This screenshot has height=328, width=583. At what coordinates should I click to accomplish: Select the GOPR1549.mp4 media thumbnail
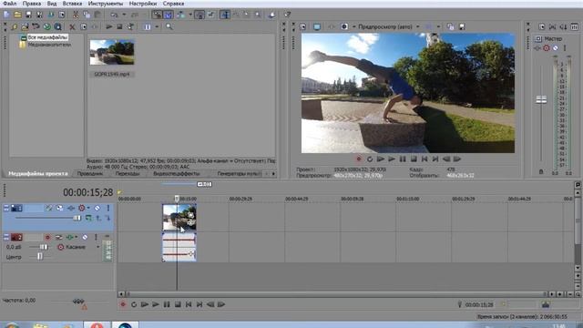tap(112, 53)
